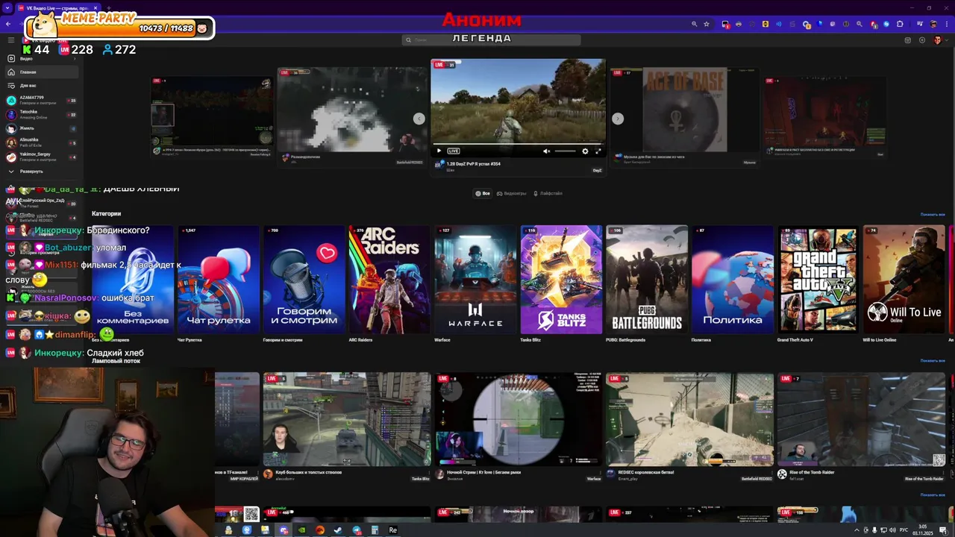Open the Yakimov_Sergey channel in the sidebar
Screen dimensions: 955x537
point(41,157)
